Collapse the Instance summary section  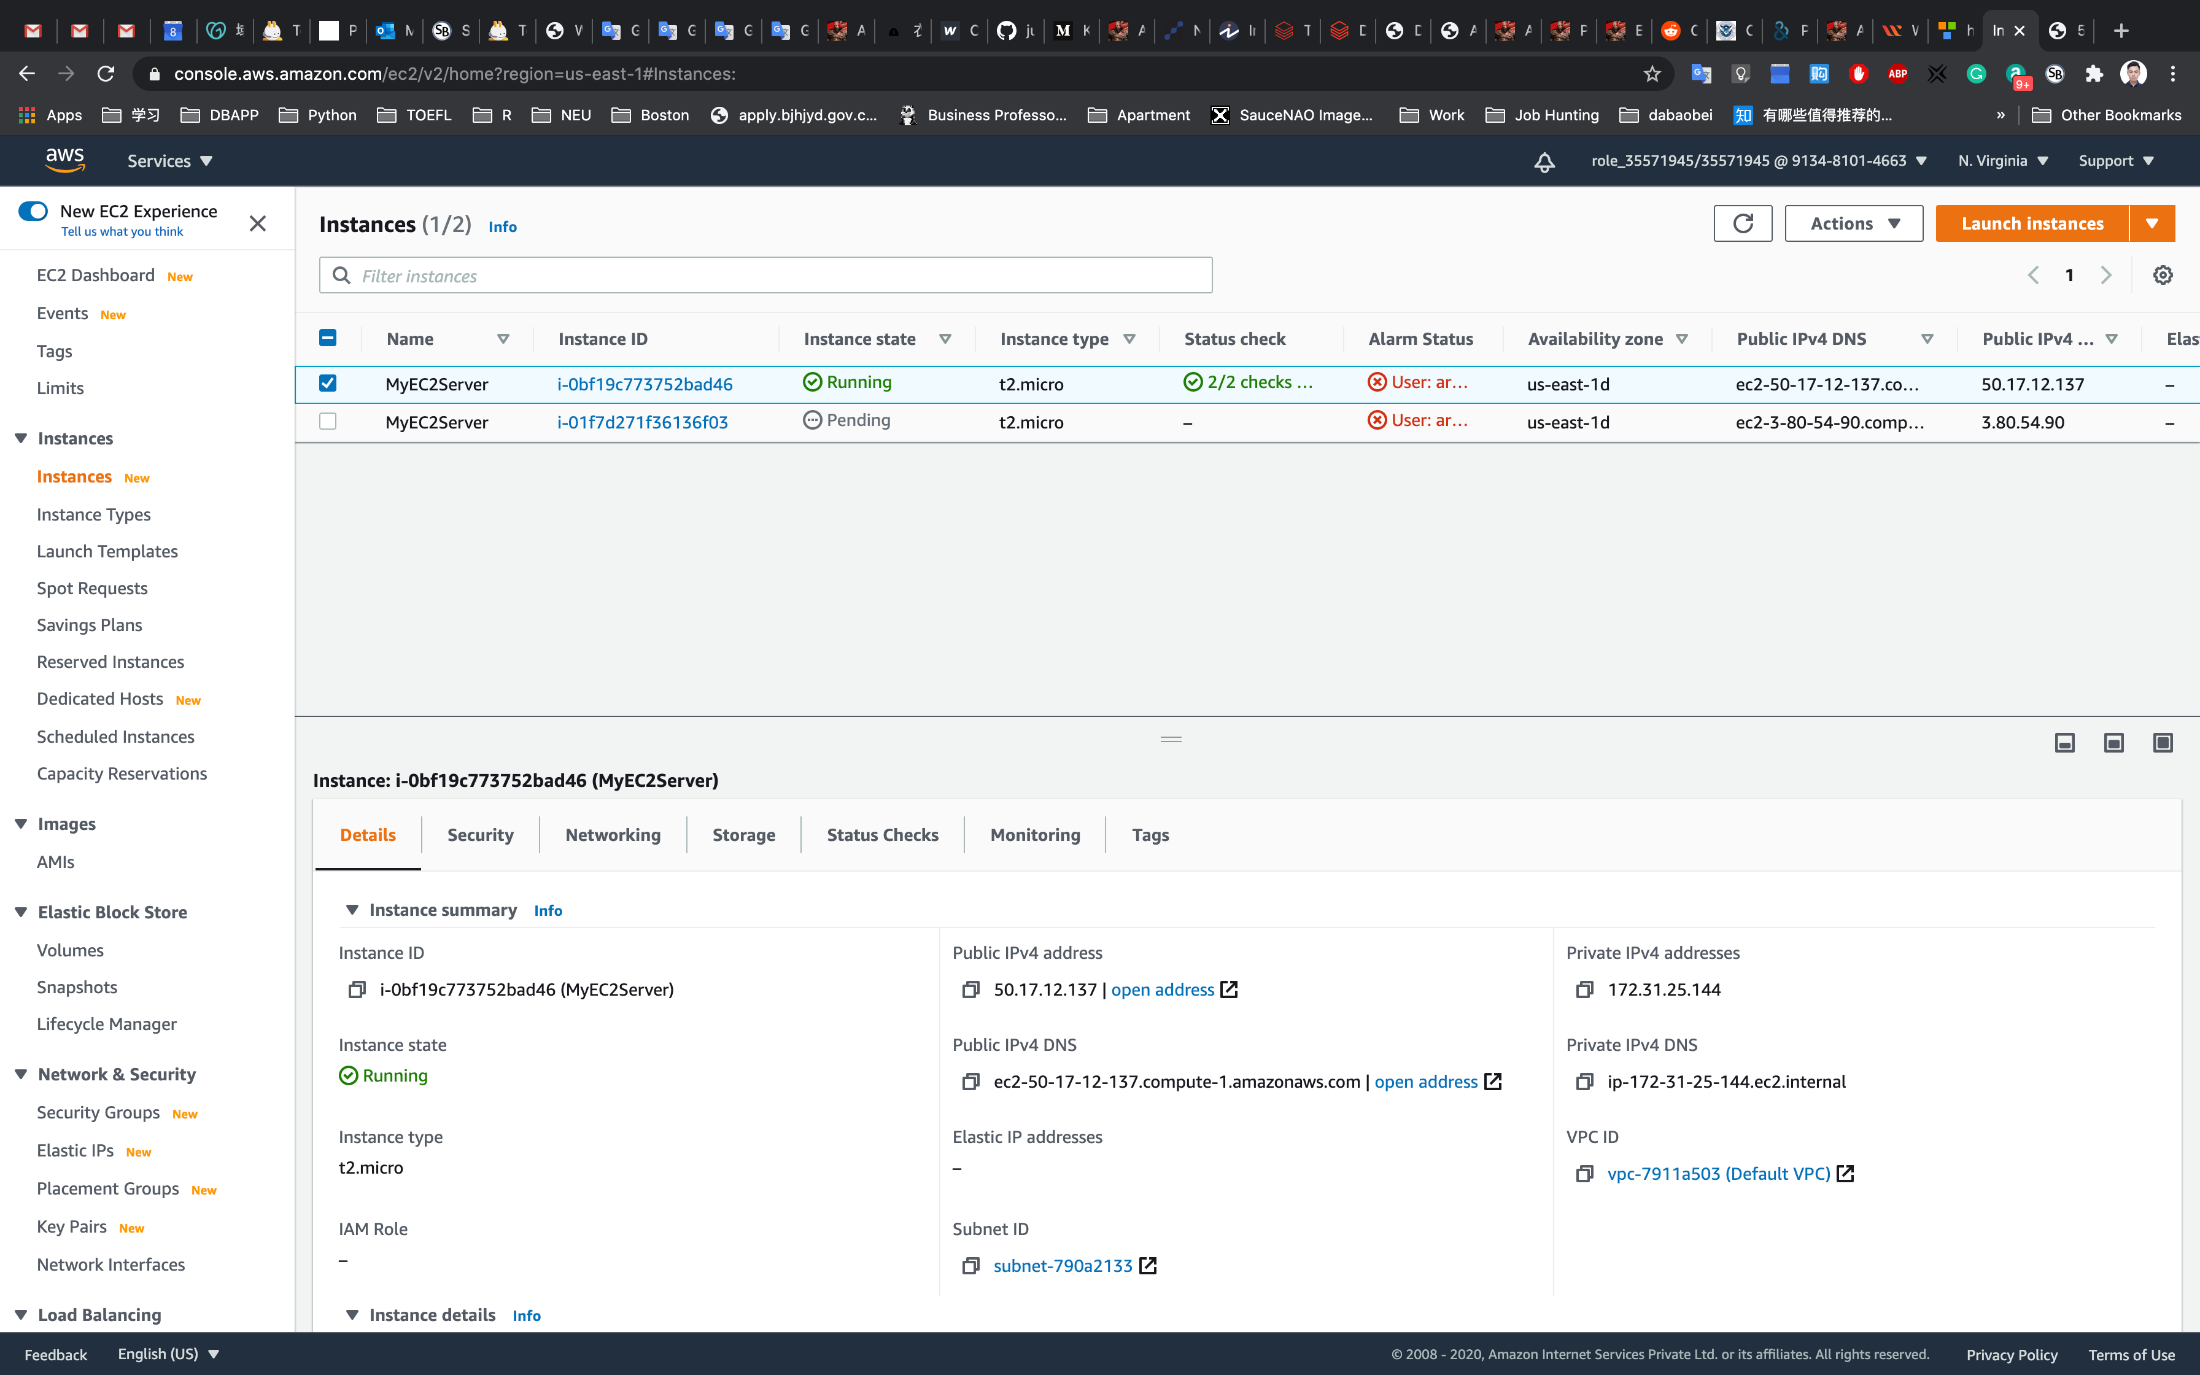click(x=353, y=910)
